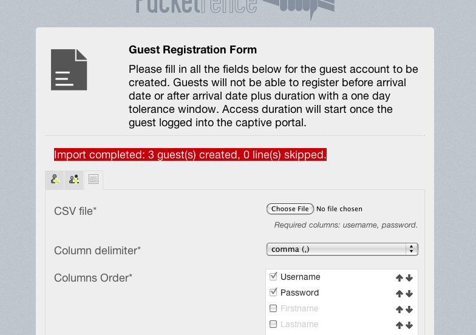Enable the Firstname column checkbox

coord(273,308)
